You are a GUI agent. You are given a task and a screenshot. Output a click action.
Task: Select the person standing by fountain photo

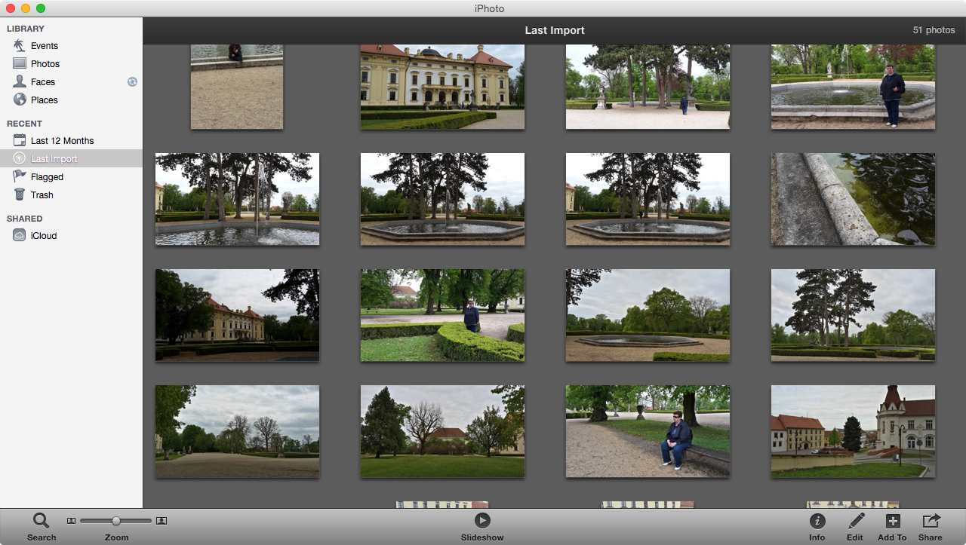pos(853,87)
